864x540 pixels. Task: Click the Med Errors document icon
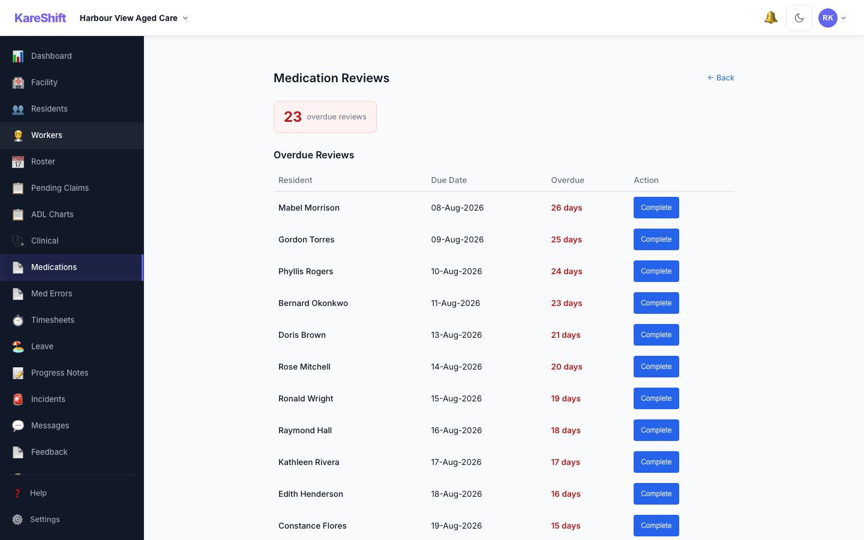click(x=18, y=293)
